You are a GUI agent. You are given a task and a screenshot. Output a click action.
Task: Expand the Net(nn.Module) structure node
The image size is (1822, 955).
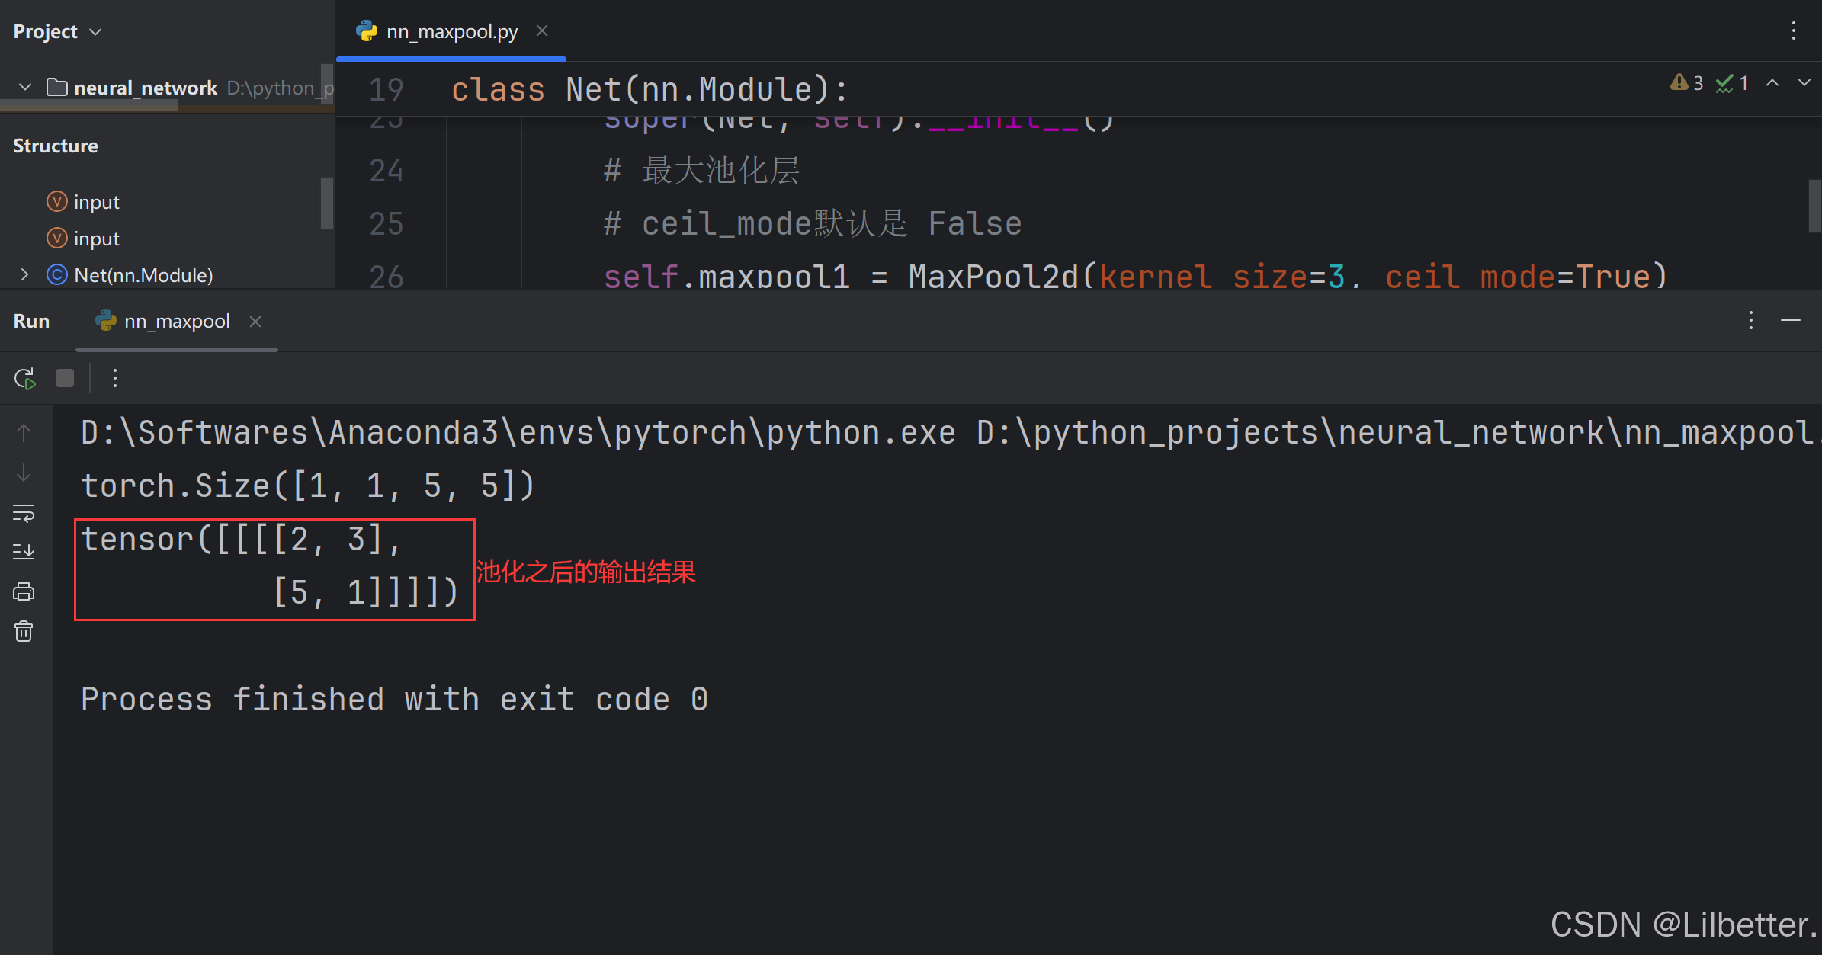24,275
